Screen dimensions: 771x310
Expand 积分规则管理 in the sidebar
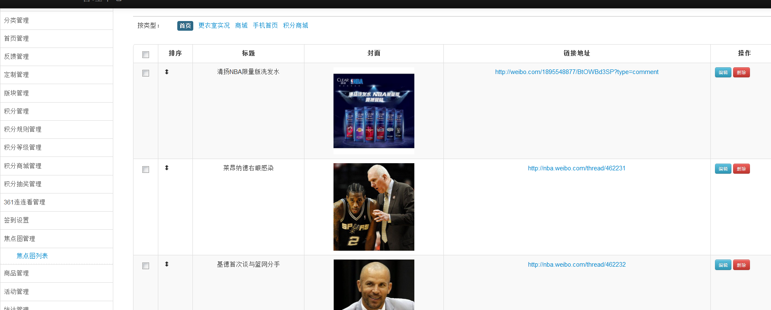pos(56,129)
